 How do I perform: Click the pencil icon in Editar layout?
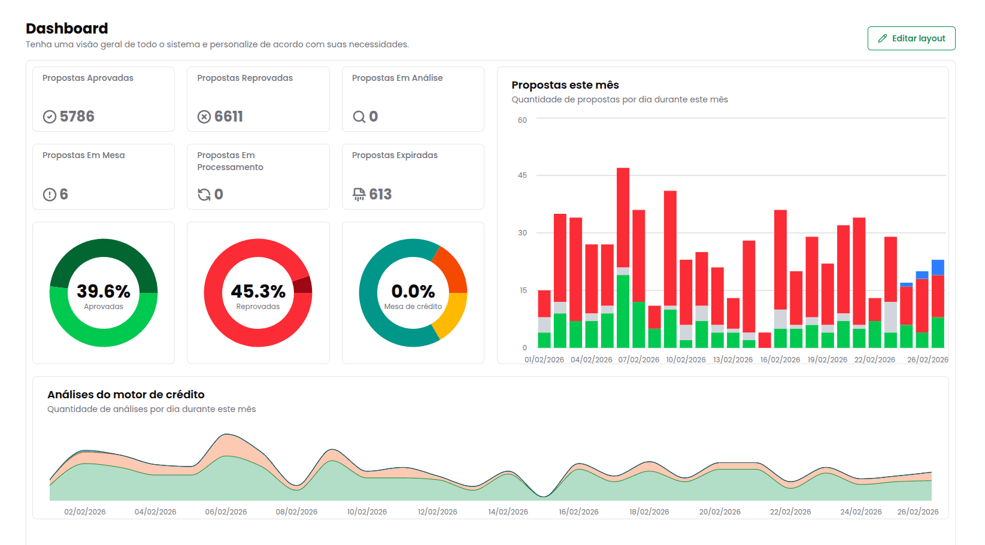click(882, 38)
